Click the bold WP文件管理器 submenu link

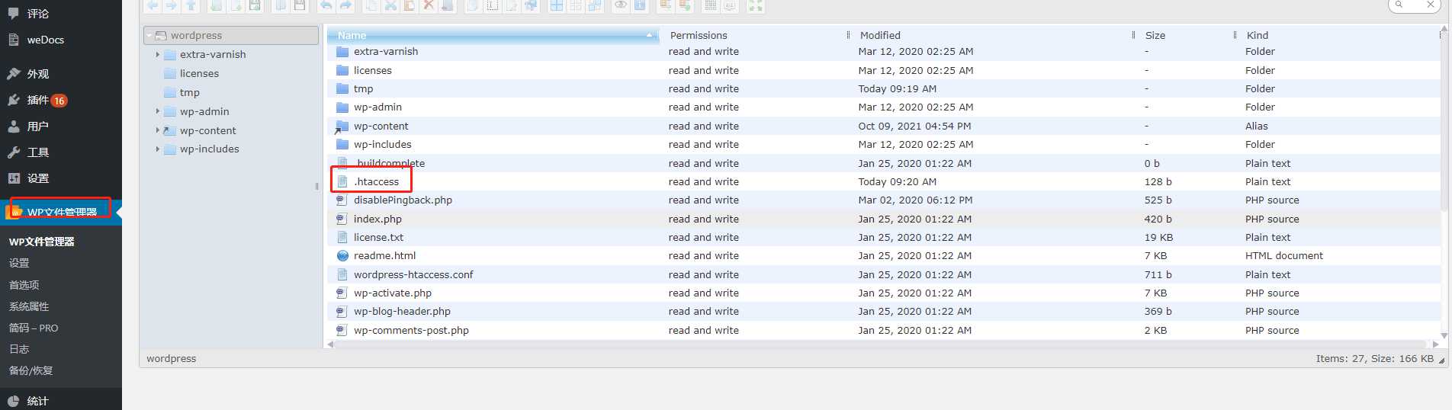click(41, 242)
